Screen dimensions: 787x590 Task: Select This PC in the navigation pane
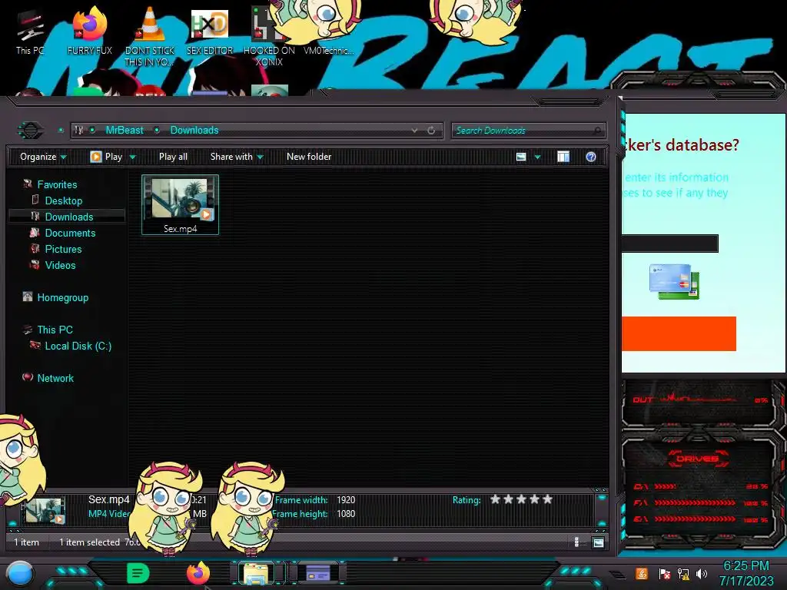coord(55,330)
